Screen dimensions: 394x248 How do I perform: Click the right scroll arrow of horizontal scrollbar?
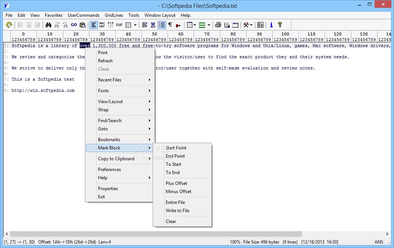387,234
